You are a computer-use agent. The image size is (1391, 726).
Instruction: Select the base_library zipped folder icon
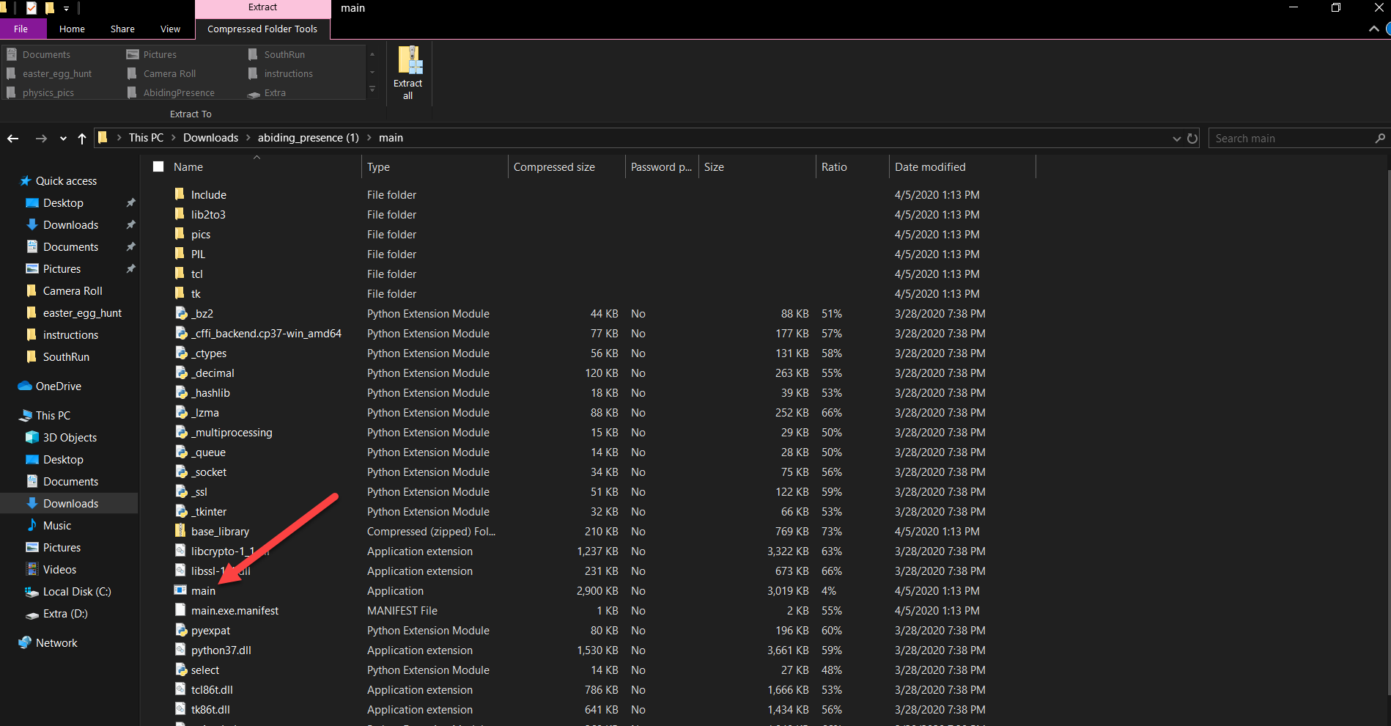pyautogui.click(x=180, y=531)
